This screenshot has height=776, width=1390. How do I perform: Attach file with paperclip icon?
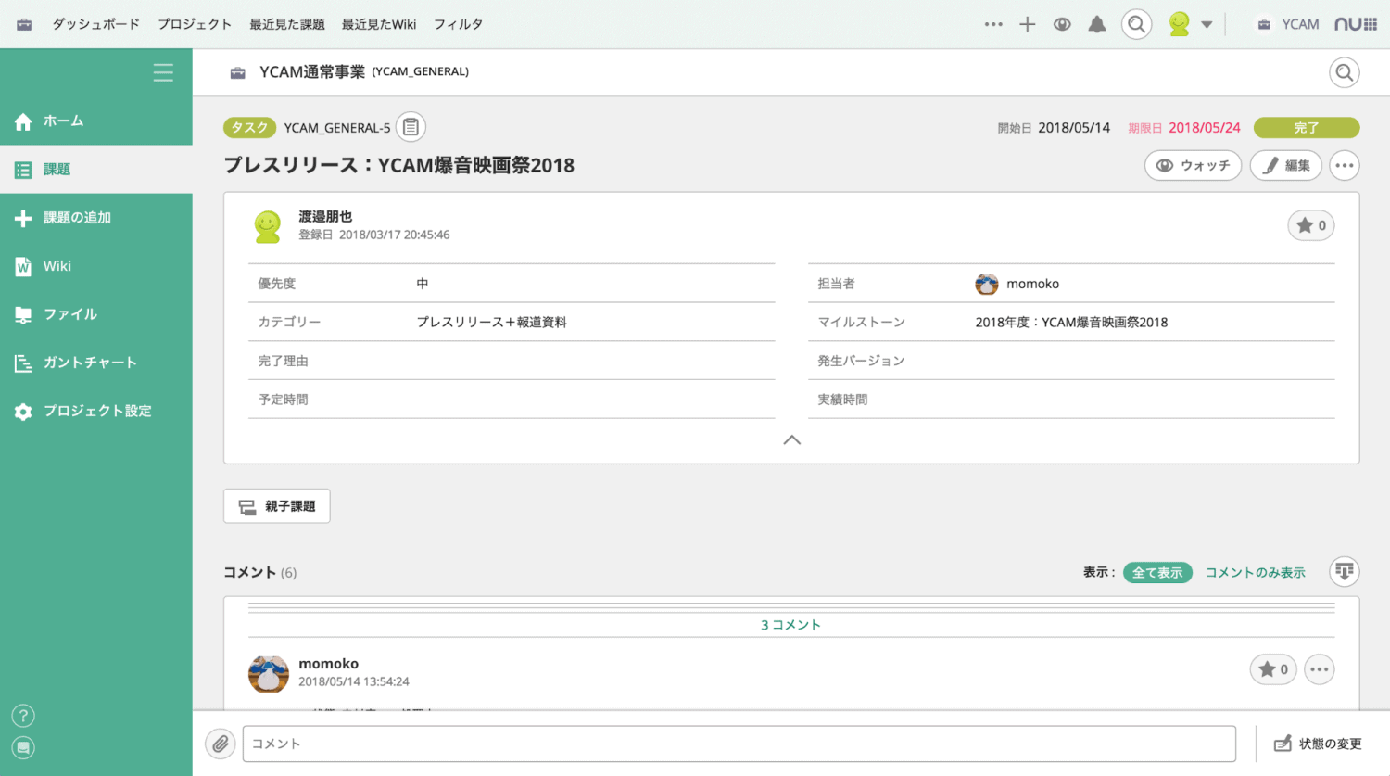click(220, 744)
